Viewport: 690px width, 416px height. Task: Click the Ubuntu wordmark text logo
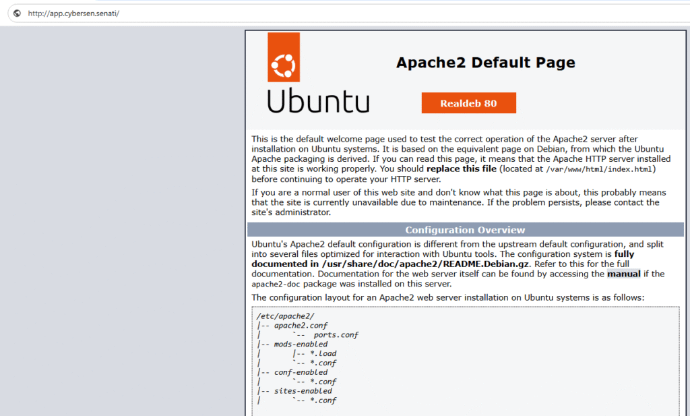click(318, 101)
